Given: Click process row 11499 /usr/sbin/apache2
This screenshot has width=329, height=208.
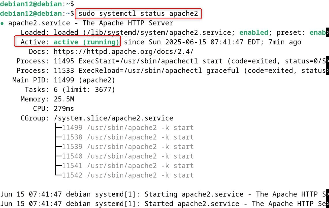Looking at the screenshot, I should pyautogui.click(x=128, y=128).
